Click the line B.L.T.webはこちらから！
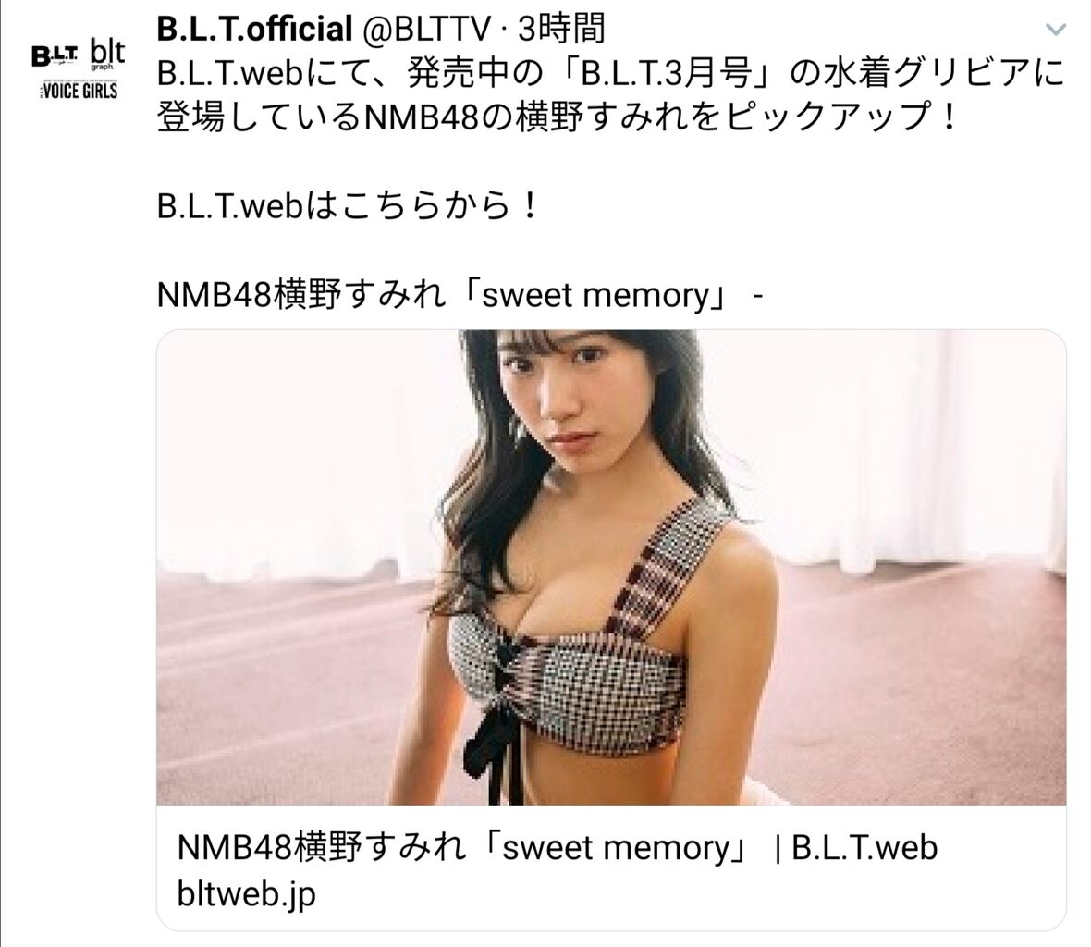Screen dimensions: 1091x947 click(x=348, y=206)
